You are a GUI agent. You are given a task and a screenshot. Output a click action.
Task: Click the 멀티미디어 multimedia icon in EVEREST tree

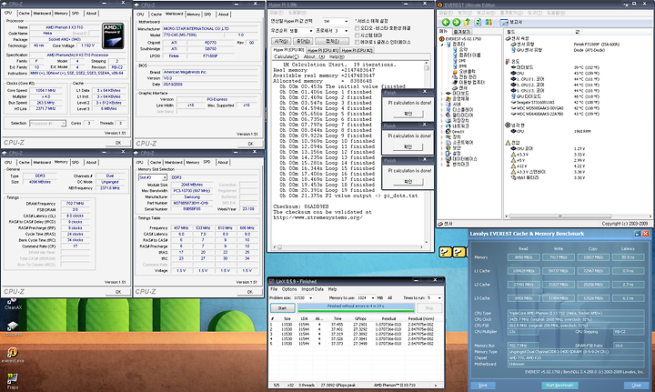point(448,116)
